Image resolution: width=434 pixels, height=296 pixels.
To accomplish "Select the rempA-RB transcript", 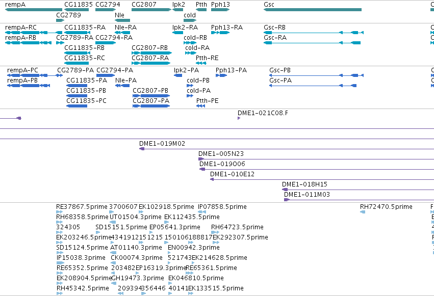I will coord(28,43).
